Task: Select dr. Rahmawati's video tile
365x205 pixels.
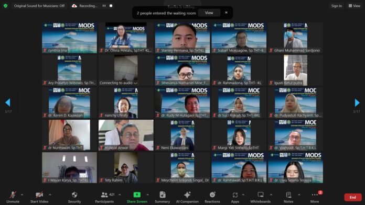Action: (239, 168)
